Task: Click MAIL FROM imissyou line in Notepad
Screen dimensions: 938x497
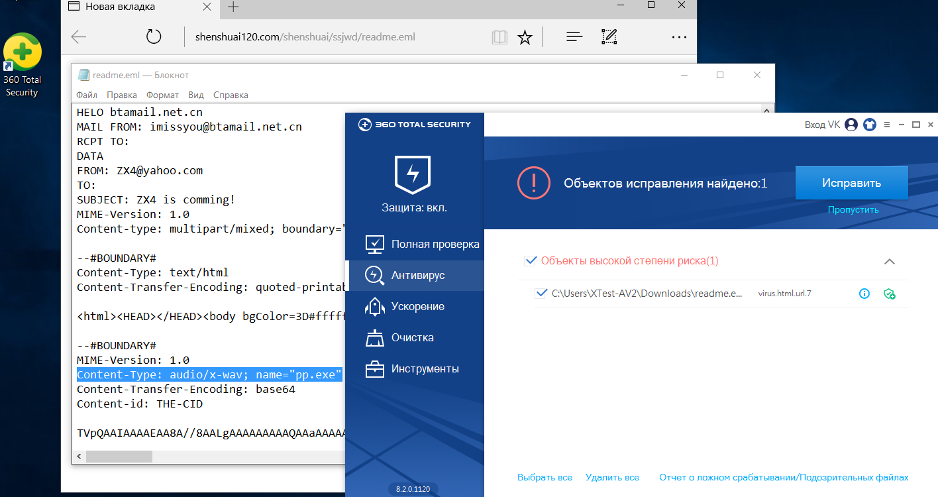Action: (189, 127)
